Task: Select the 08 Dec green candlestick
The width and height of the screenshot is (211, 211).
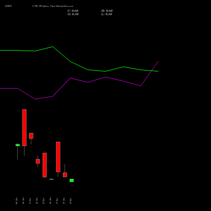Action: pos(18,145)
